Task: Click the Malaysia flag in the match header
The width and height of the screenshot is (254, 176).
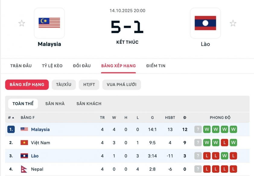Action: point(49,23)
